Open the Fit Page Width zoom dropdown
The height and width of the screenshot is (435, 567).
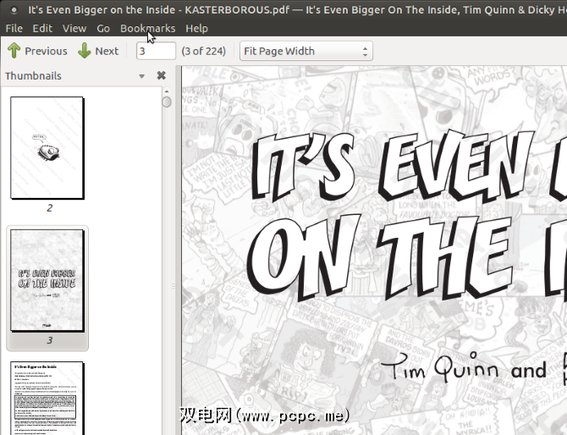tap(306, 51)
